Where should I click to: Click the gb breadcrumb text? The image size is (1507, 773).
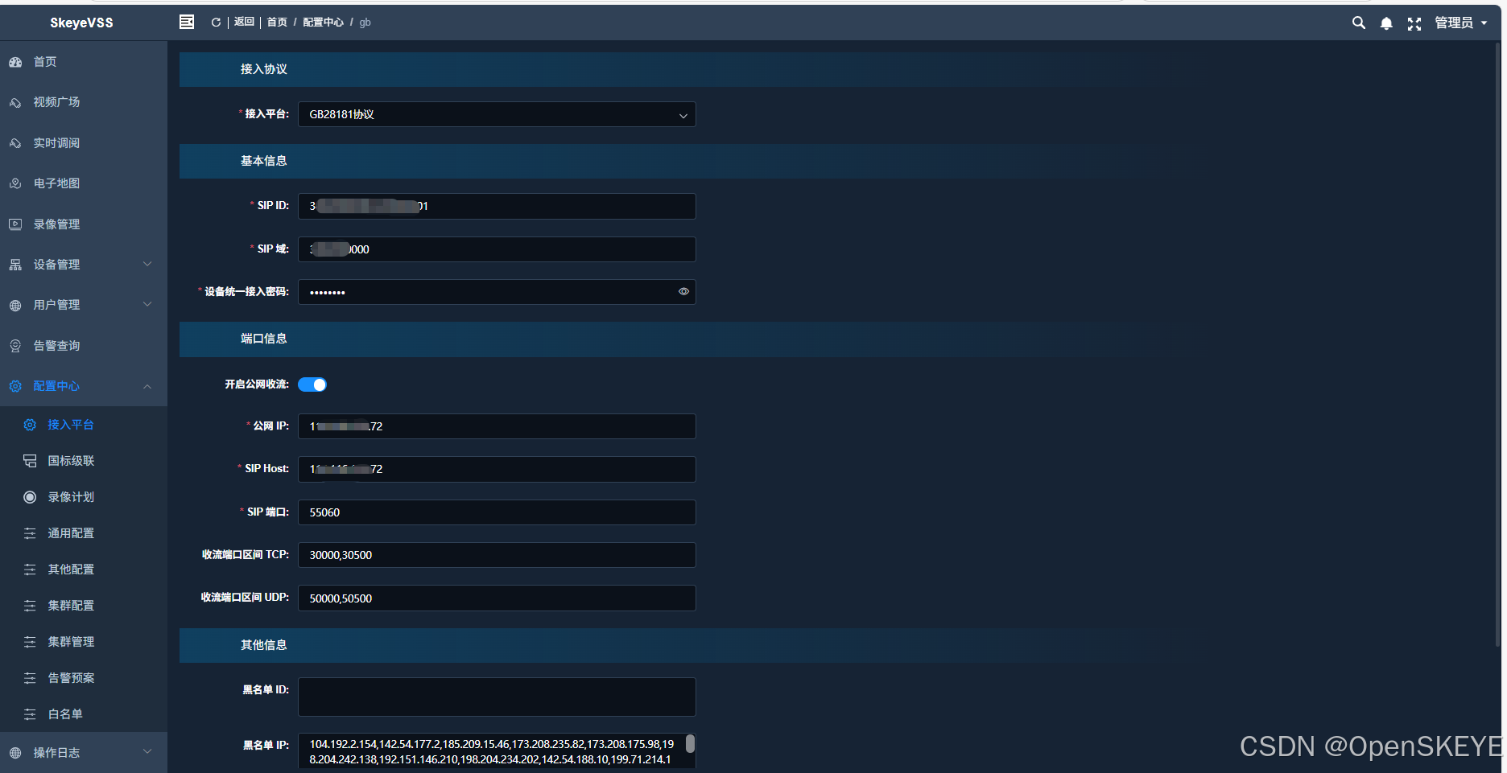coord(365,23)
